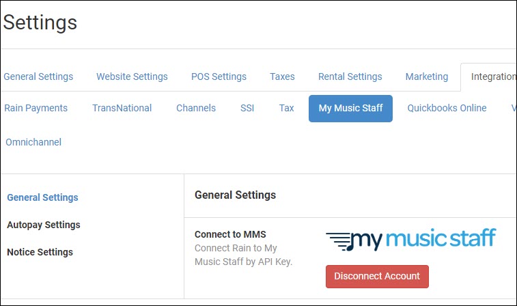Go to the Rental Settings tab
Image resolution: width=517 pixels, height=306 pixels.
pyautogui.click(x=350, y=76)
